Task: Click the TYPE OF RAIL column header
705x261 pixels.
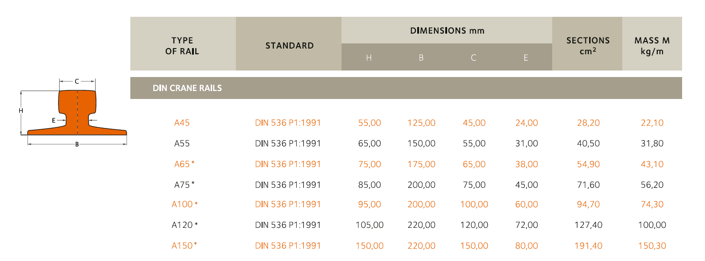Action: pos(182,46)
